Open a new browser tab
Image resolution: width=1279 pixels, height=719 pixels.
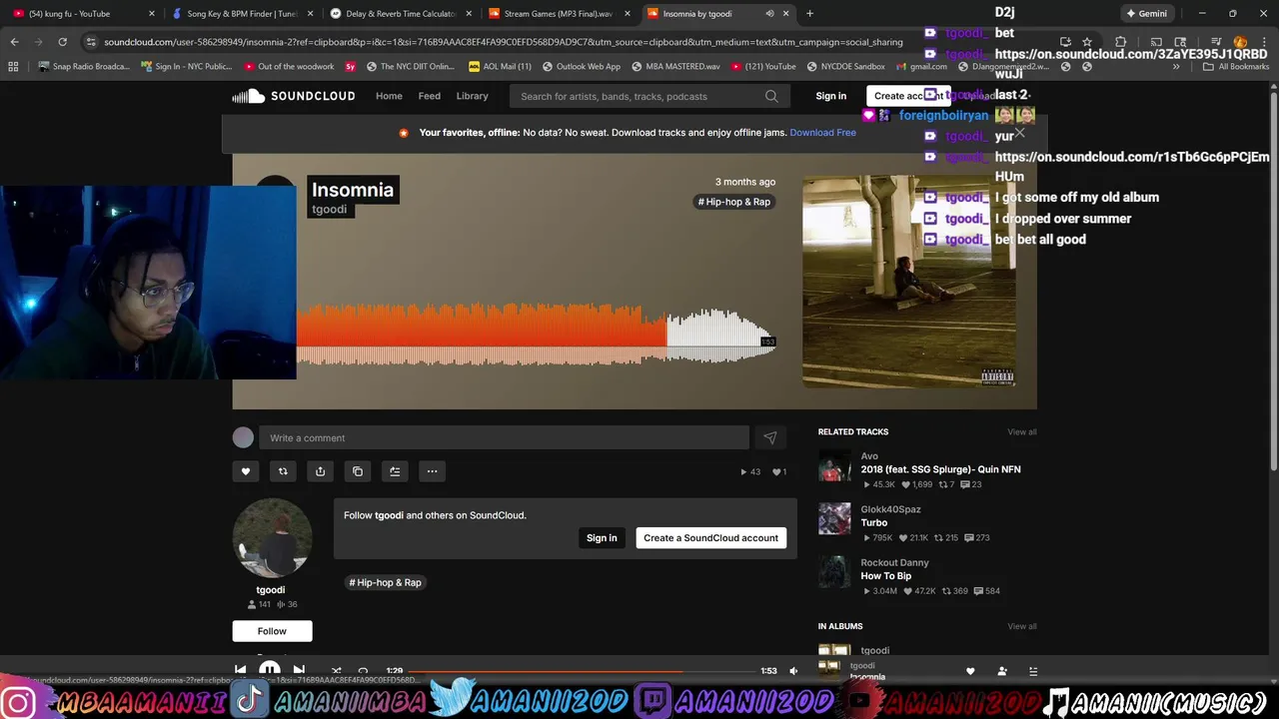(x=809, y=14)
